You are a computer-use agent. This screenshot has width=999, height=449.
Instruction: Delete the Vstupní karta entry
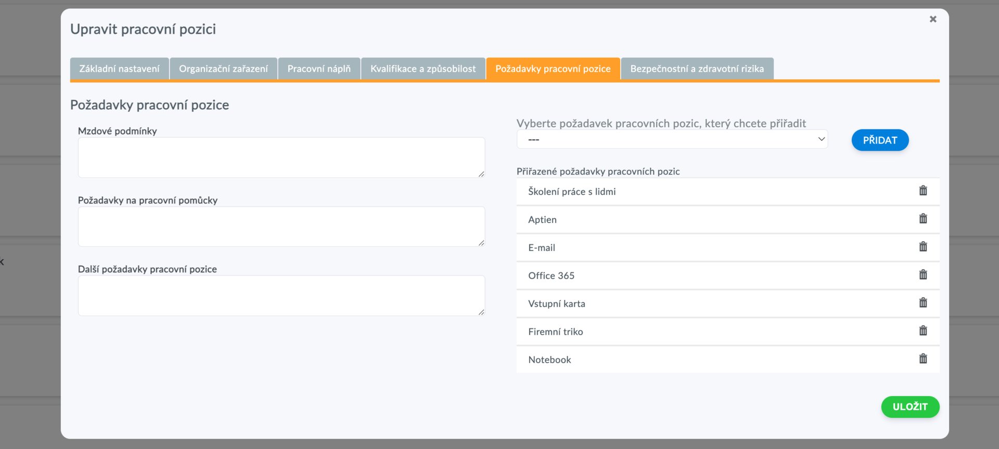pyautogui.click(x=923, y=303)
